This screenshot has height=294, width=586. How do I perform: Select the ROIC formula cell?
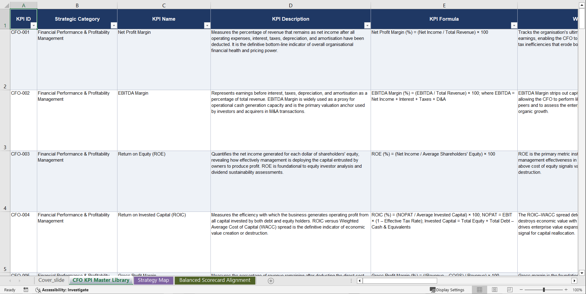pyautogui.click(x=444, y=242)
